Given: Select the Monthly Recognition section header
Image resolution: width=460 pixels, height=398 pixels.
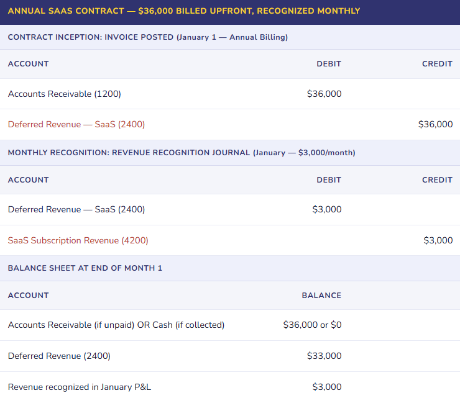Looking at the screenshot, I should (182, 153).
